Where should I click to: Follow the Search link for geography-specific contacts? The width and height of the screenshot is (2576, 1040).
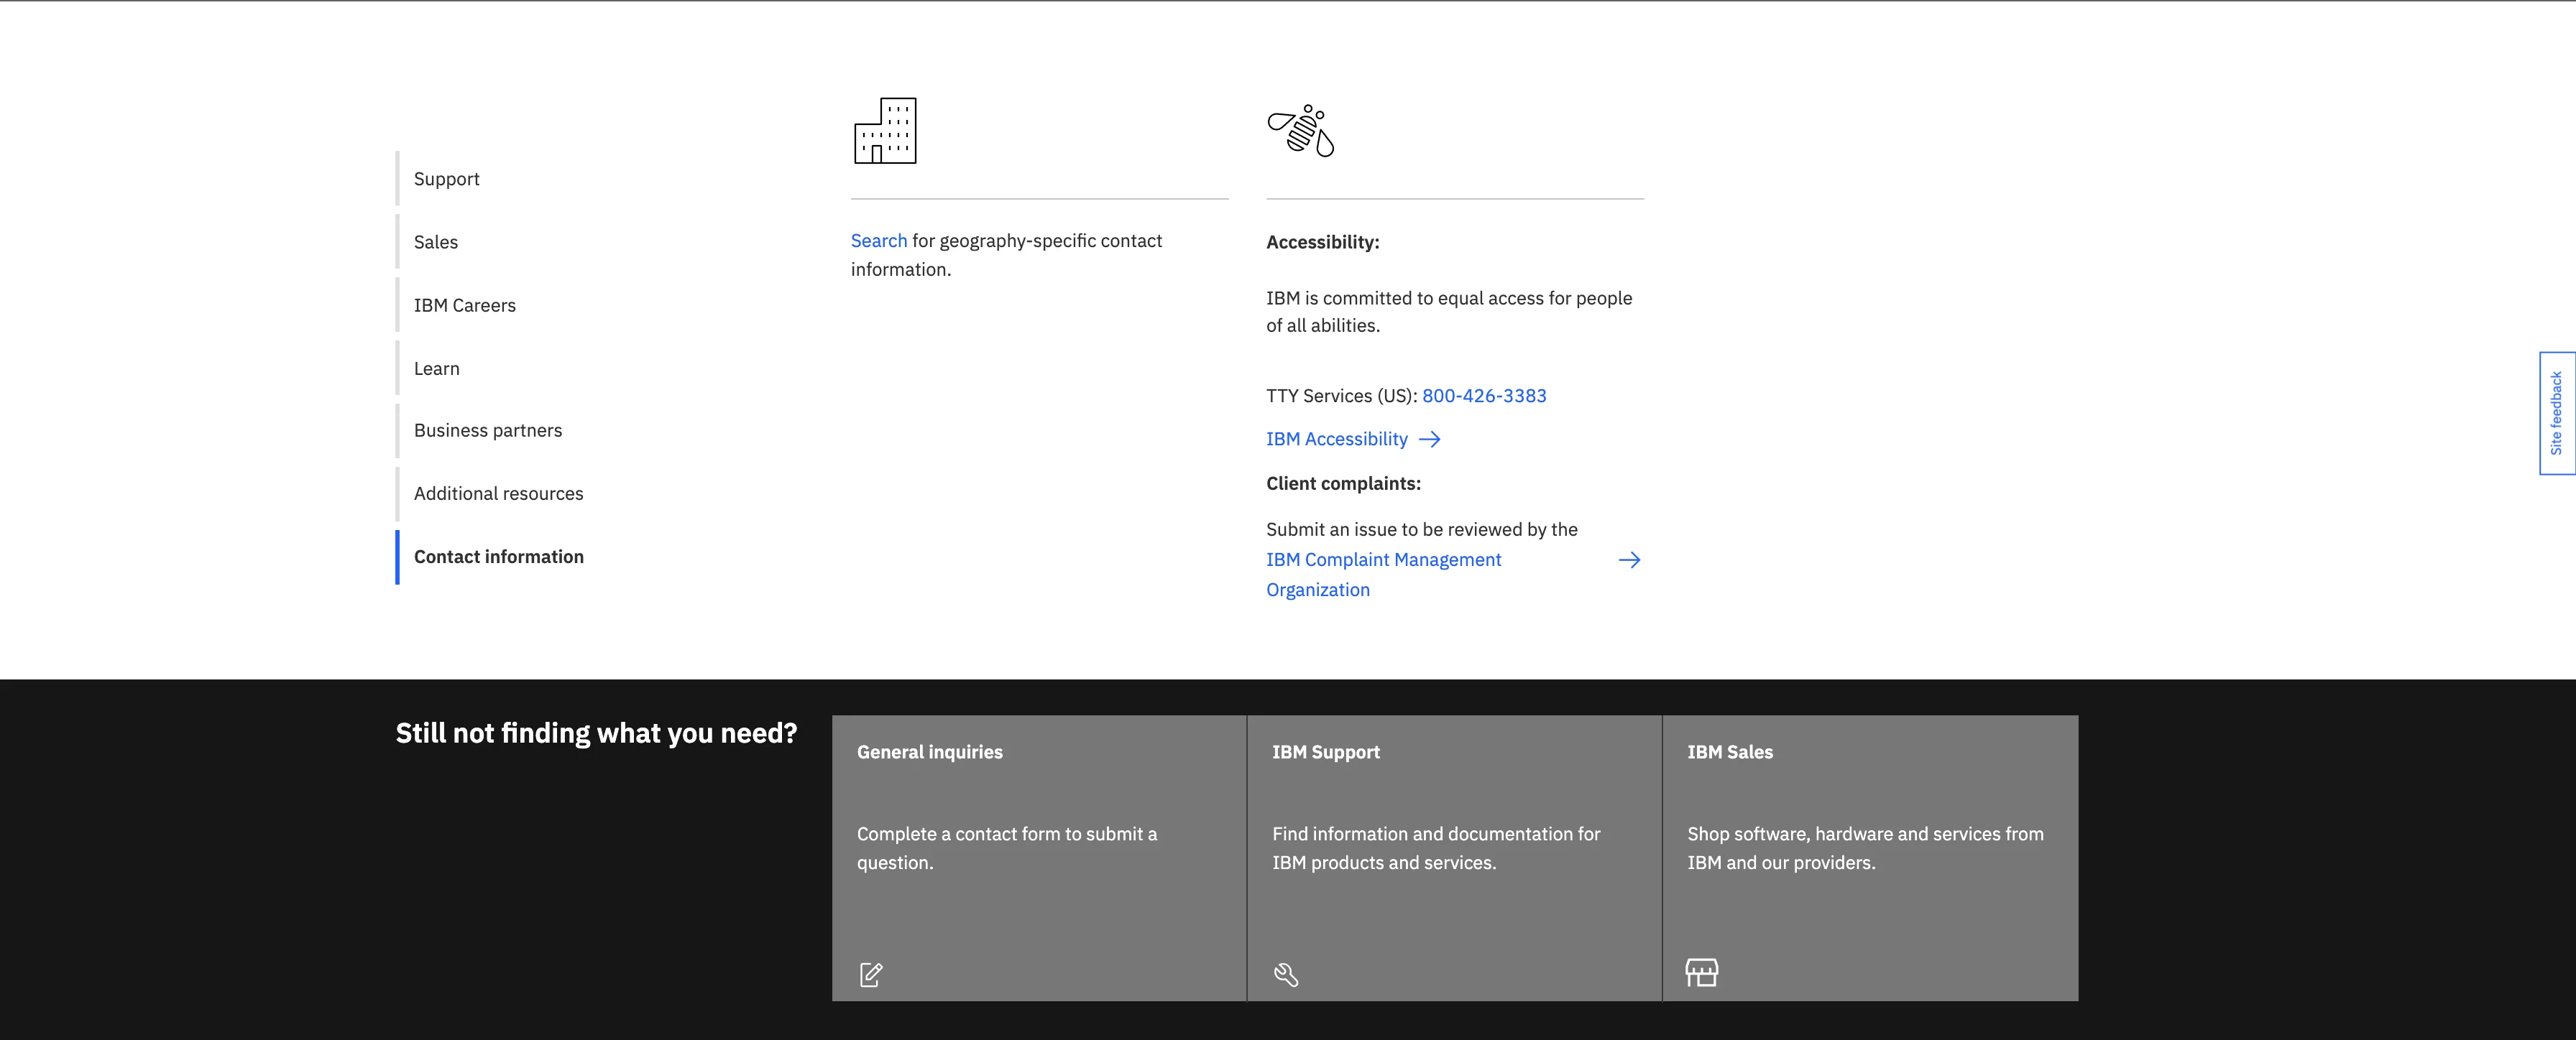879,241
